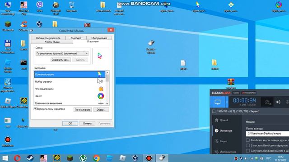This screenshot has height=162, width=289.
Task: Select the VirtualBox cube desktop icon
Action: [x=39, y=24]
